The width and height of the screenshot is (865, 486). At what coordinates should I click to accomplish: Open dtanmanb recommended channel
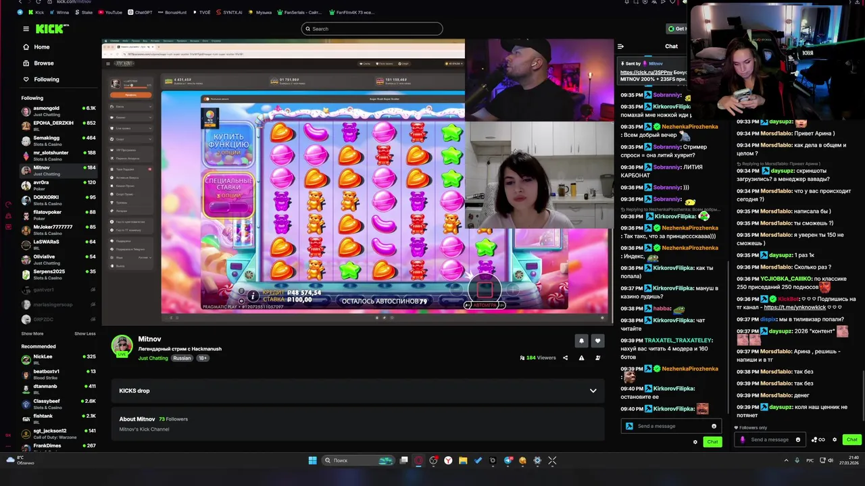(57, 389)
